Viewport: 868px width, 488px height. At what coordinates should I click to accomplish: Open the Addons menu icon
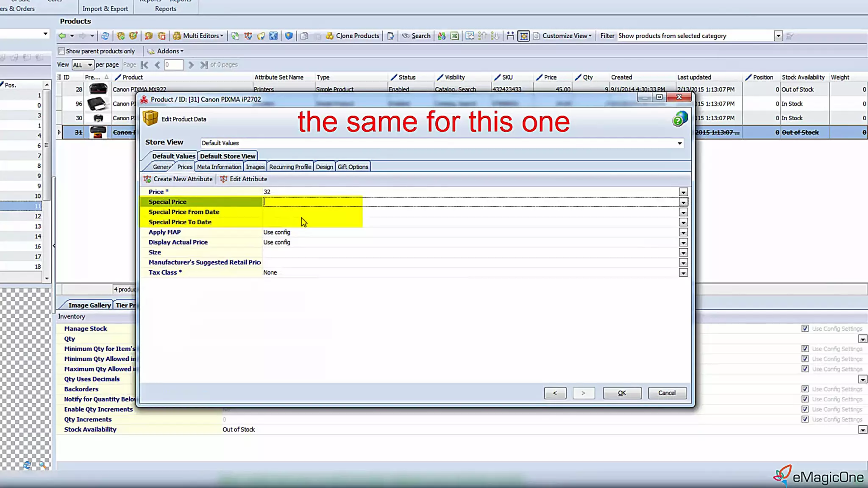(x=151, y=51)
